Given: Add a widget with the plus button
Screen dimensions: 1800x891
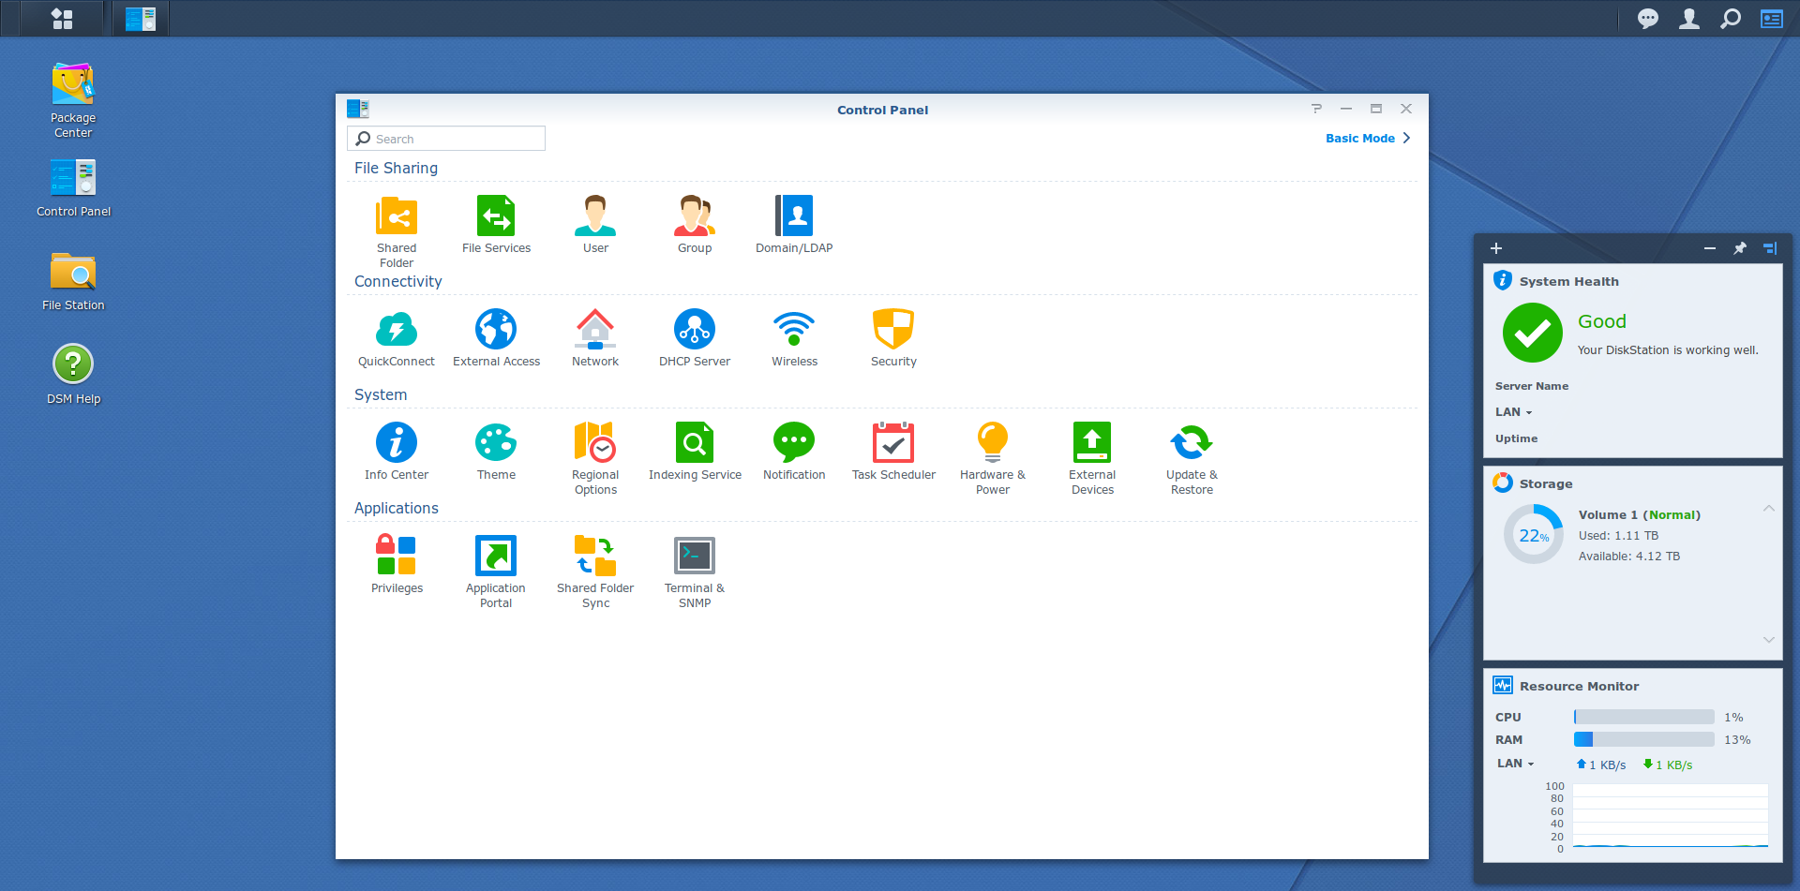Looking at the screenshot, I should [1496, 248].
